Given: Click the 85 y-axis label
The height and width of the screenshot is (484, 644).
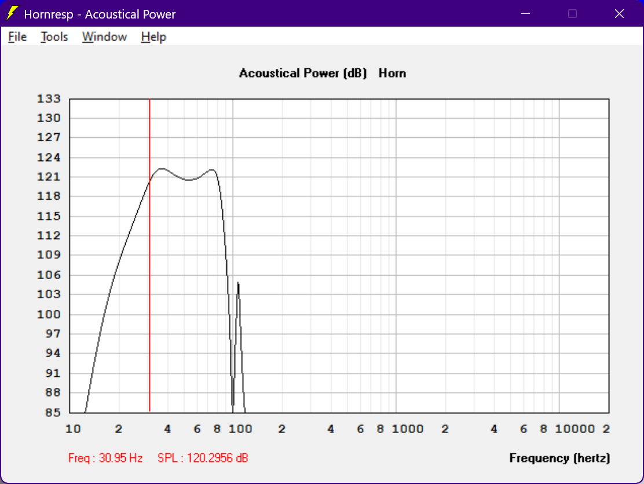Looking at the screenshot, I should pos(53,412).
